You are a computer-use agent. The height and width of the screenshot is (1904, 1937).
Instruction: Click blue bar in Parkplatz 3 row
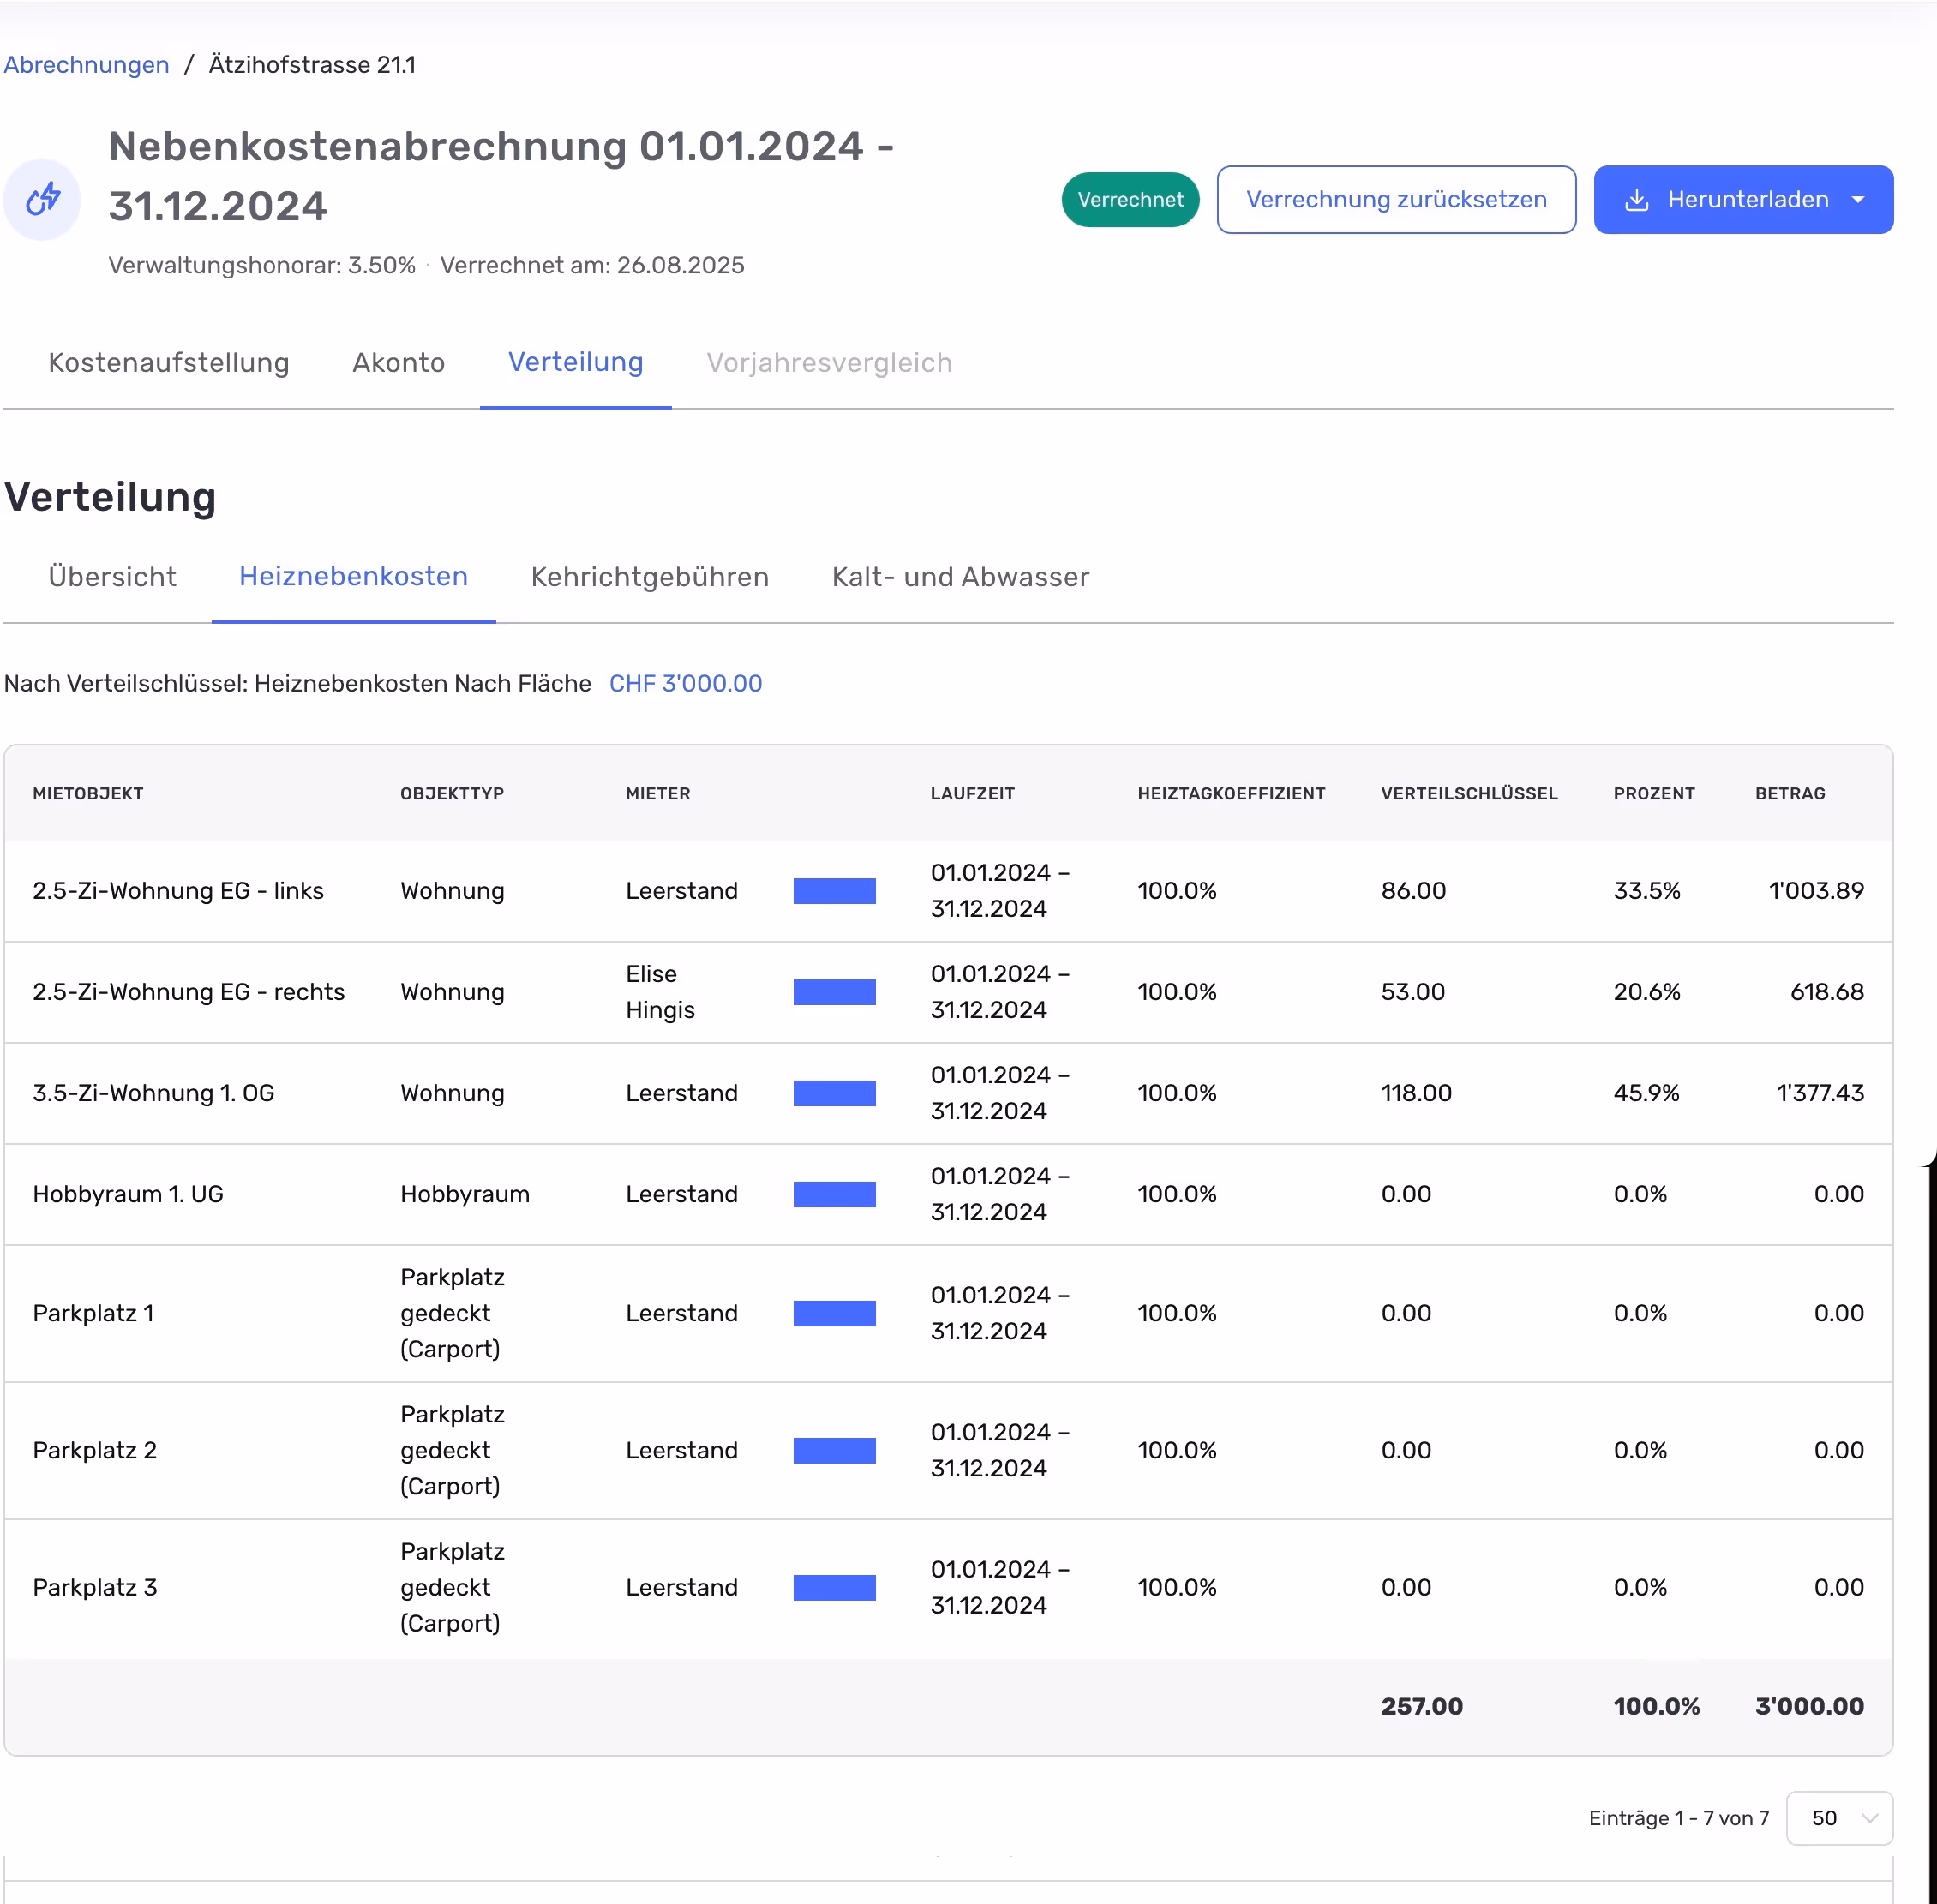click(834, 1587)
